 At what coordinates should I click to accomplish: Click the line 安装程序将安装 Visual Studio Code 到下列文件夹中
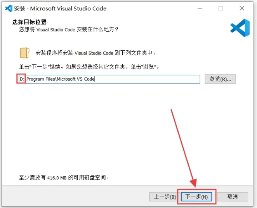point(96,53)
